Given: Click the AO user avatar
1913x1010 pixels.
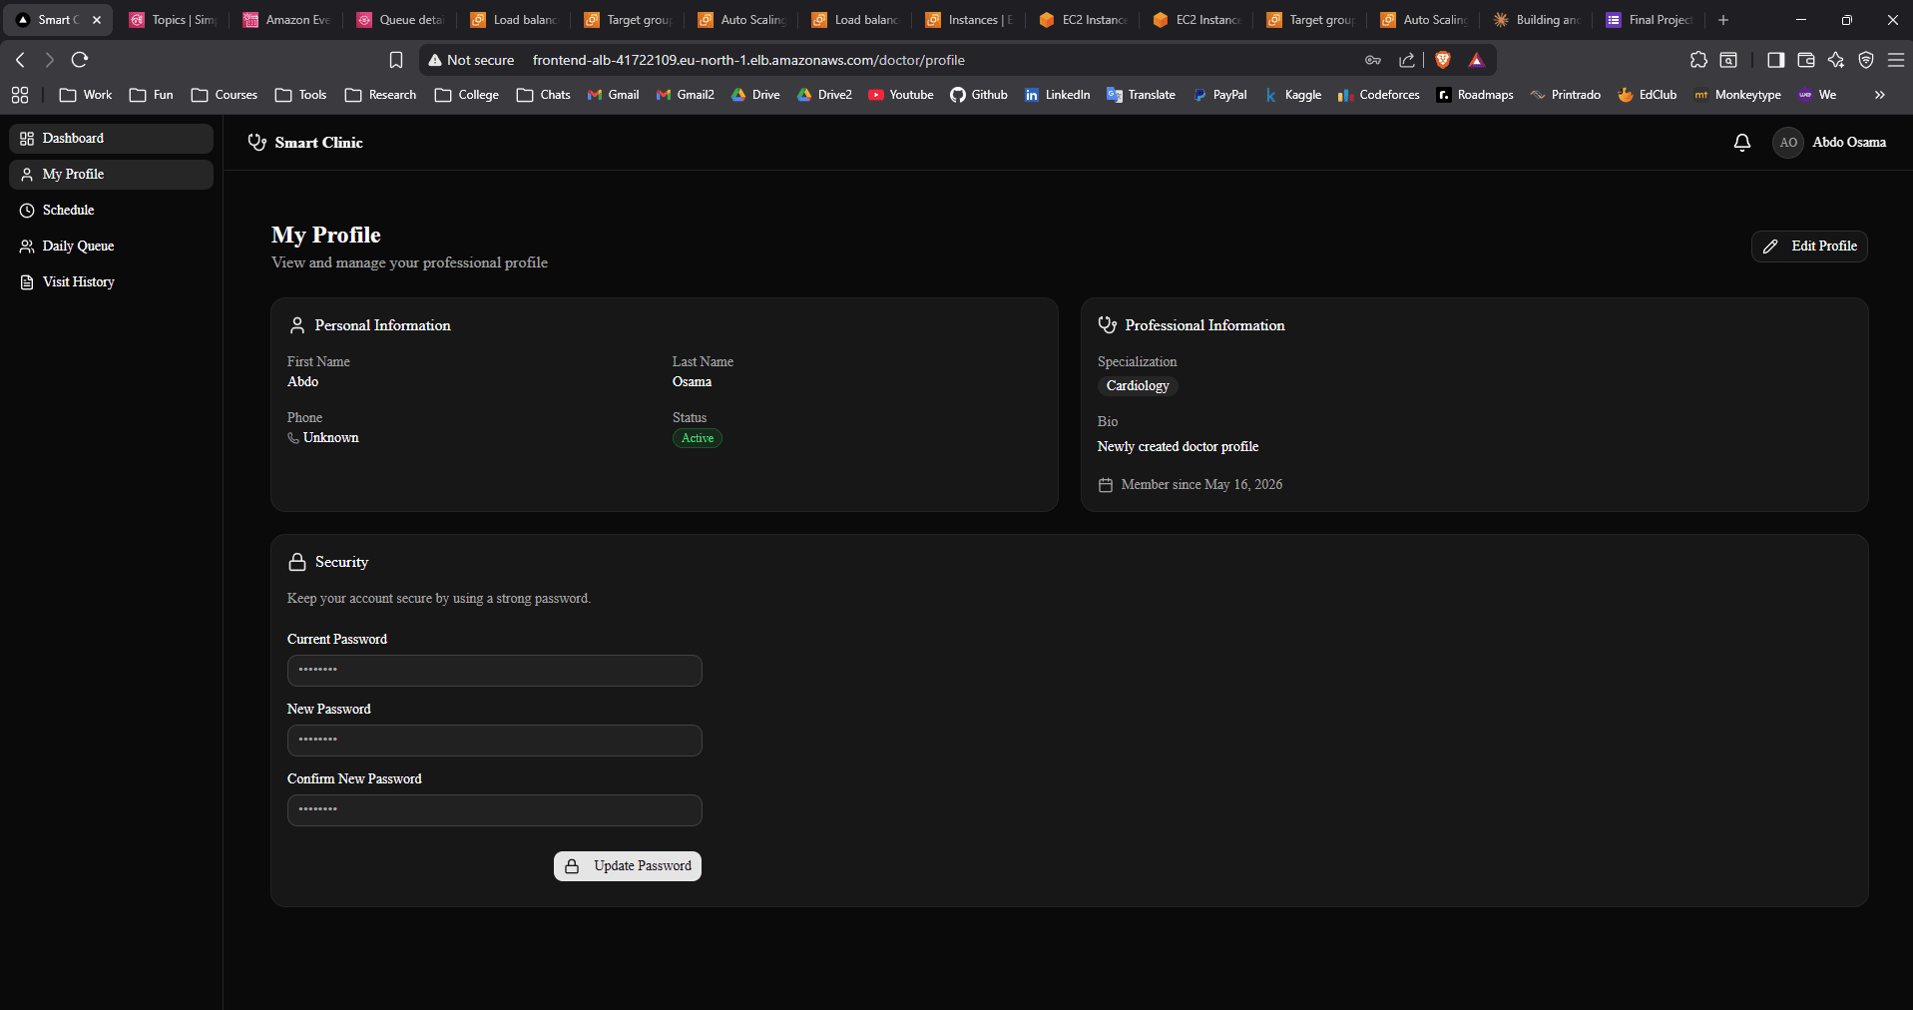Looking at the screenshot, I should [1788, 143].
